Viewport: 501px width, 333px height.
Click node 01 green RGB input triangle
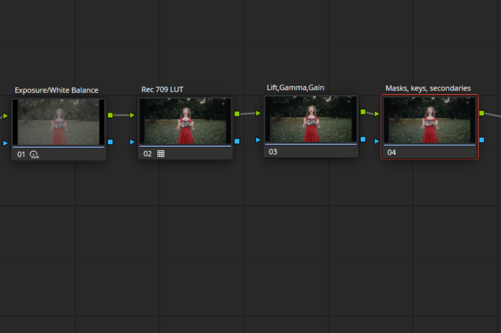click(x=5, y=115)
